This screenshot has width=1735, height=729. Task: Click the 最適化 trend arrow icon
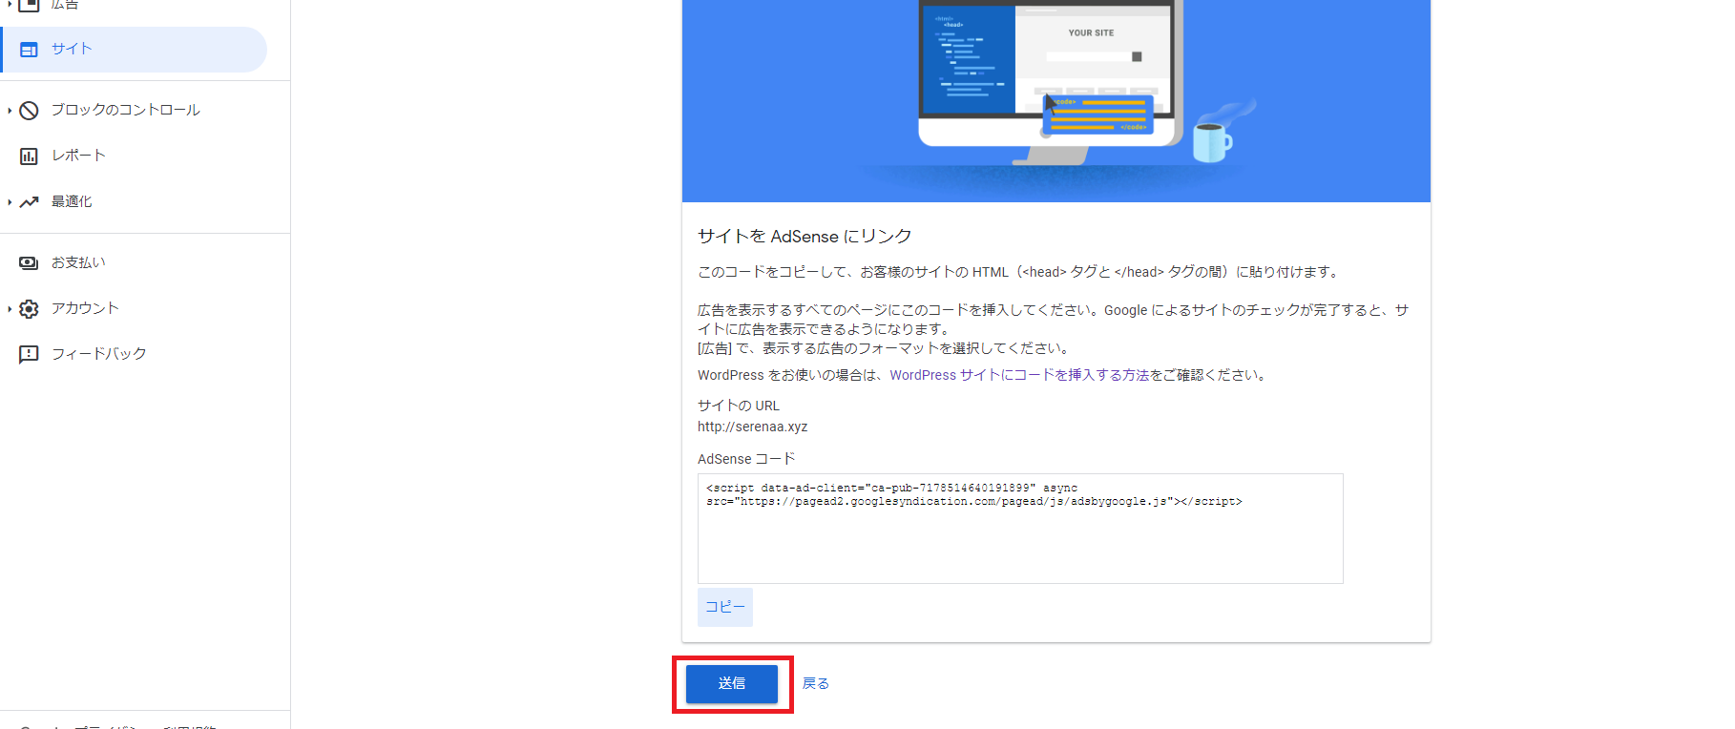tap(29, 201)
